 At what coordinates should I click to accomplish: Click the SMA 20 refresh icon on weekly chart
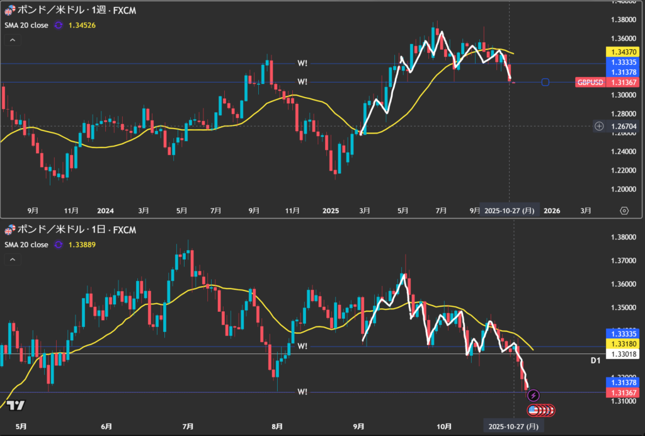[x=59, y=25]
